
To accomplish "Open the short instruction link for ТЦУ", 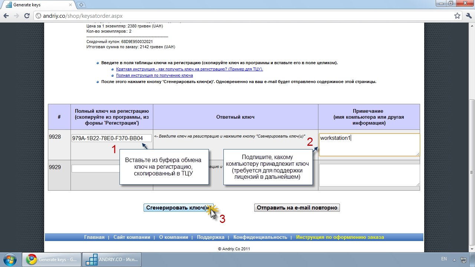I will click(x=190, y=69).
